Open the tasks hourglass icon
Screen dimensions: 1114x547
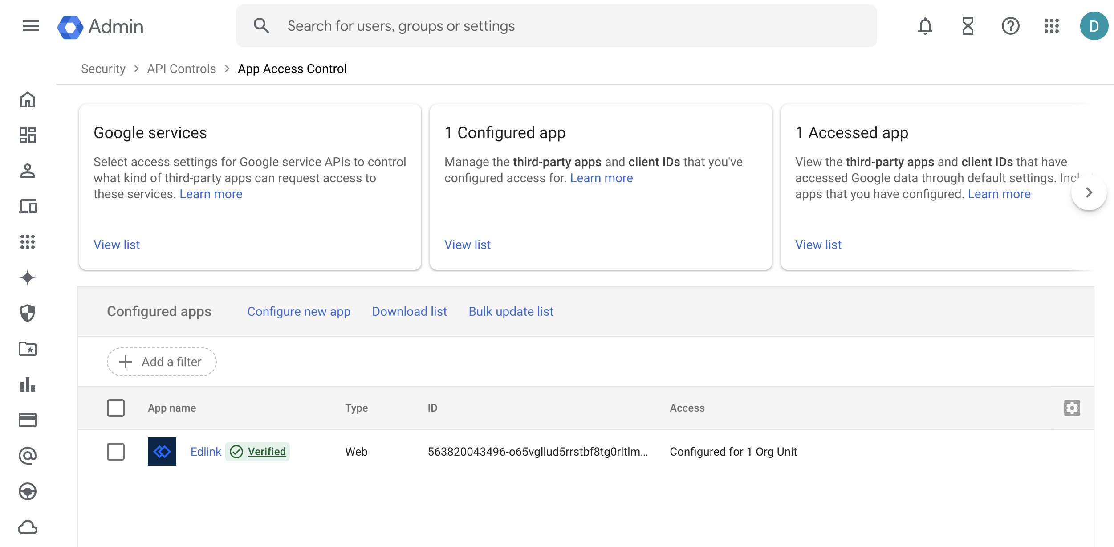click(968, 26)
